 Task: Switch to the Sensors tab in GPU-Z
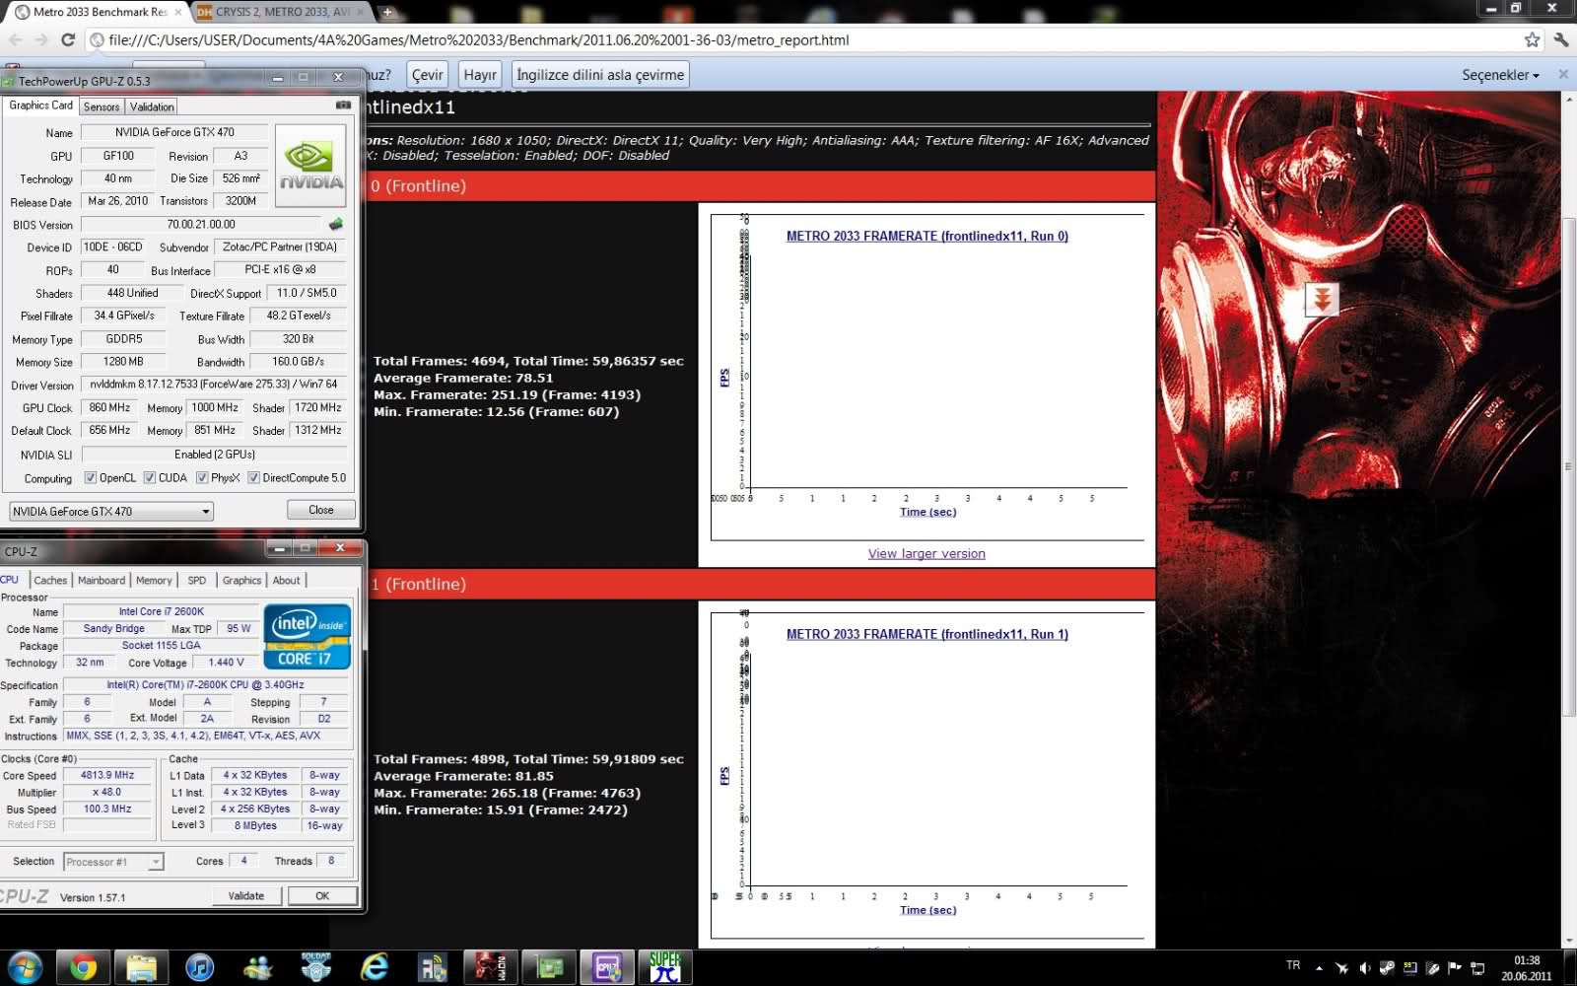click(x=102, y=106)
